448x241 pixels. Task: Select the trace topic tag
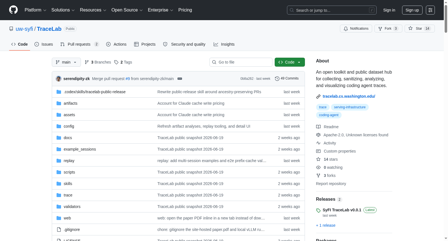point(323,107)
